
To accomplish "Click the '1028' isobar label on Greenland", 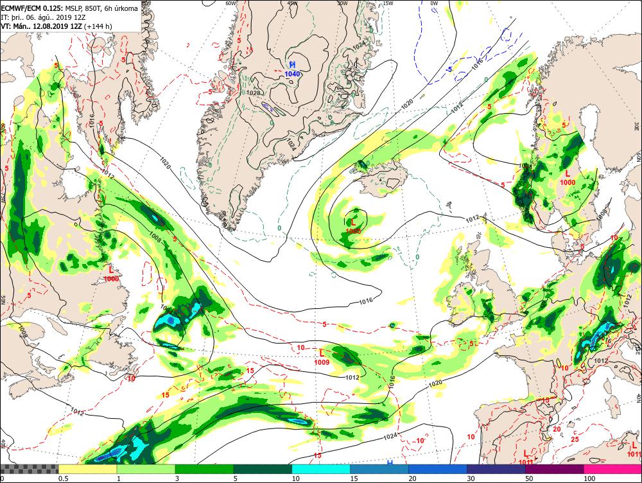I will (x=254, y=93).
